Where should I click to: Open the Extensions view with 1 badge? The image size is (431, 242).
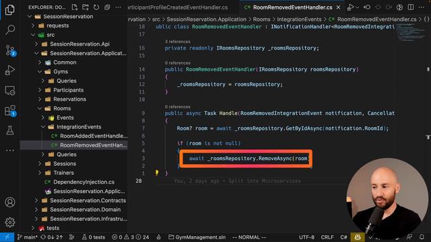[x=11, y=110]
